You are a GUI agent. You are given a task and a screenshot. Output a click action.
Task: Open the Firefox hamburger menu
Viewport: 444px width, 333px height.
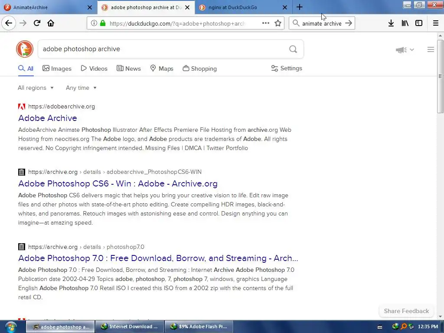click(x=436, y=23)
